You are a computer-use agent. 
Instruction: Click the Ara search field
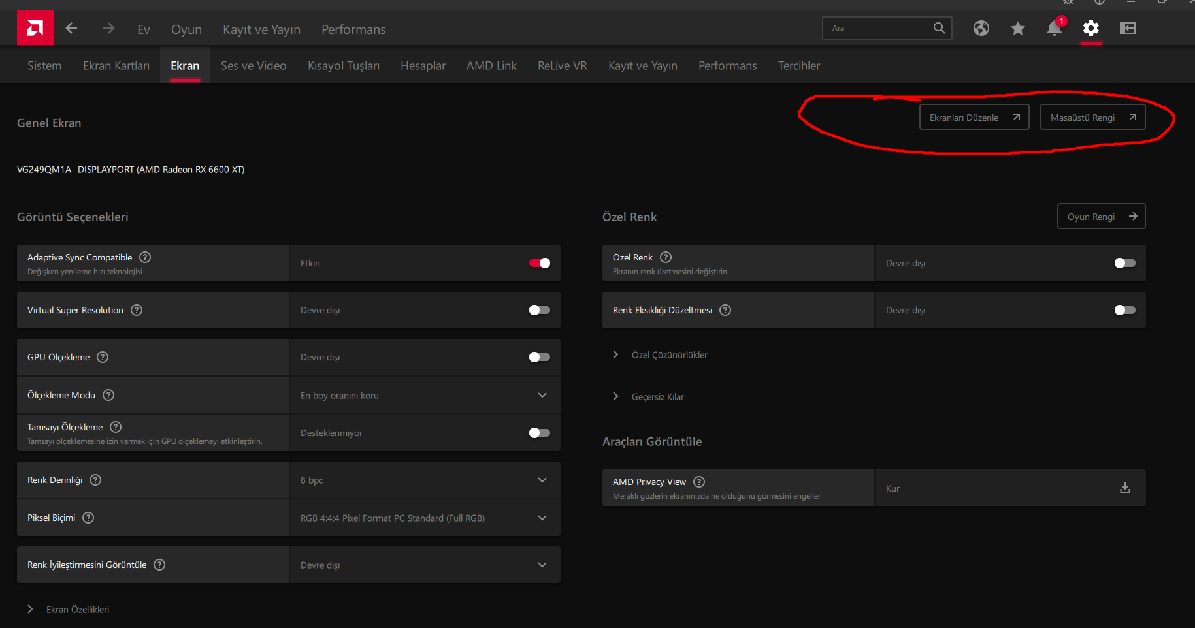point(879,28)
